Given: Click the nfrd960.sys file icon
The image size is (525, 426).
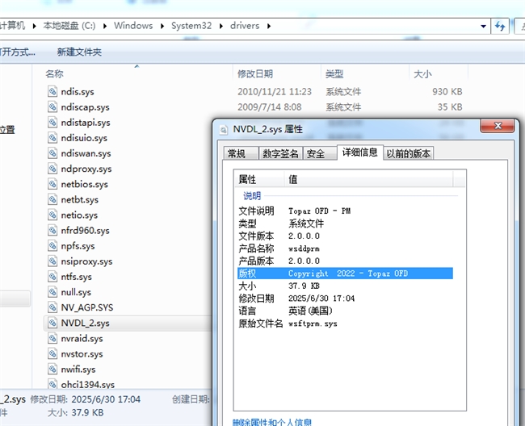Looking at the screenshot, I should (x=52, y=230).
